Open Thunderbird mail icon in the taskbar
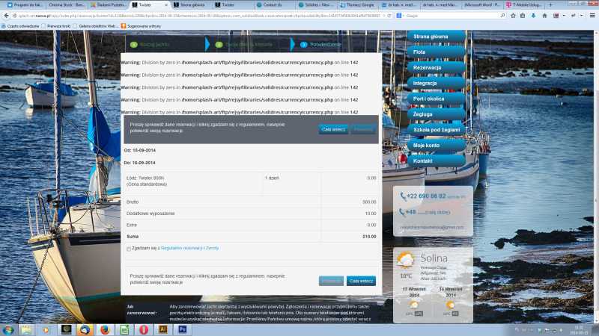 point(85,329)
